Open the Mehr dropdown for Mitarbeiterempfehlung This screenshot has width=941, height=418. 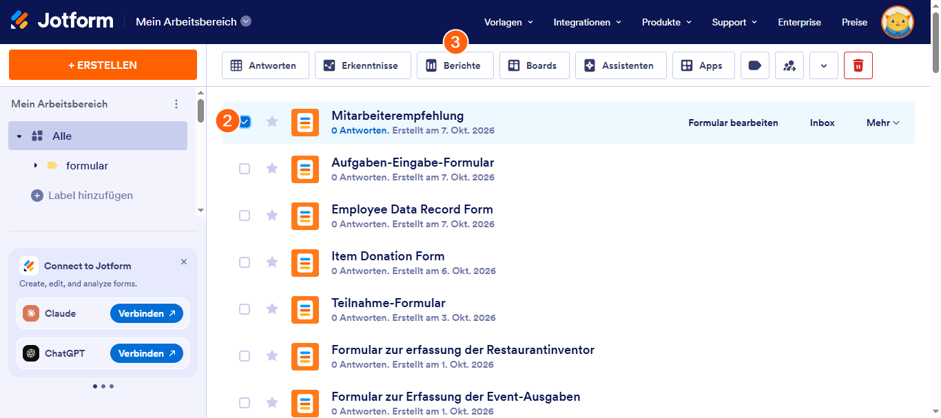pyautogui.click(x=882, y=123)
